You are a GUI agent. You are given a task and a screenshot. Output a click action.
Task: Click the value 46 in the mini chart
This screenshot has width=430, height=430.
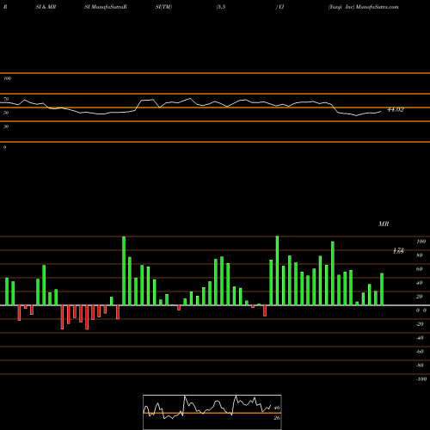click(x=277, y=408)
